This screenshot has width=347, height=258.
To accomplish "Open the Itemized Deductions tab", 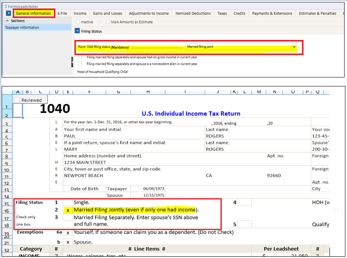I will [x=193, y=13].
